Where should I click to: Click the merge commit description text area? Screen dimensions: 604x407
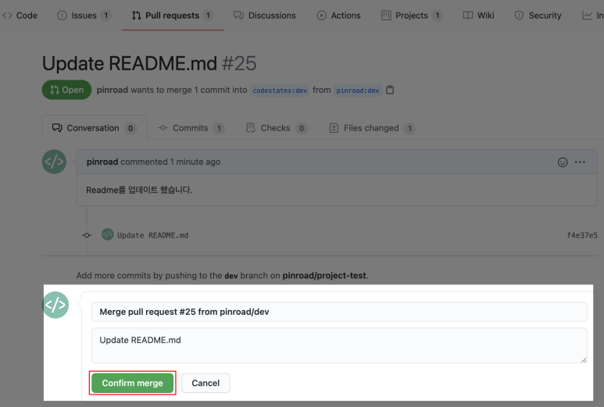pos(339,345)
